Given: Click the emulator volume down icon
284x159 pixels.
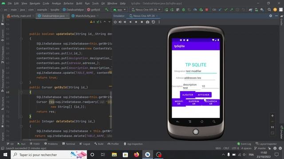Looking at the screenshot, I should pos(125,22).
